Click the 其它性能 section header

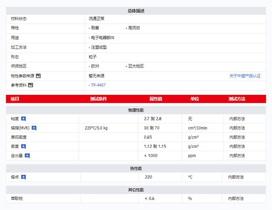pos(136,190)
